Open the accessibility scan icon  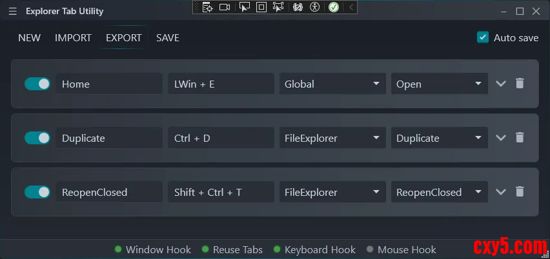(315, 7)
